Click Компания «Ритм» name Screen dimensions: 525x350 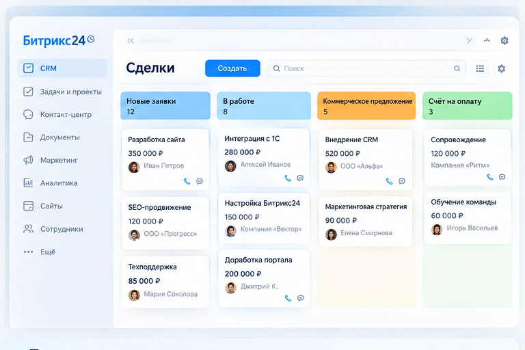click(x=460, y=165)
